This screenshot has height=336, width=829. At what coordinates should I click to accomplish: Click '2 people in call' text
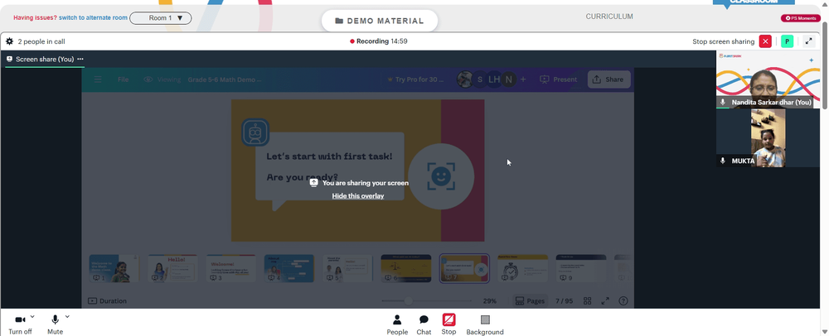click(41, 41)
